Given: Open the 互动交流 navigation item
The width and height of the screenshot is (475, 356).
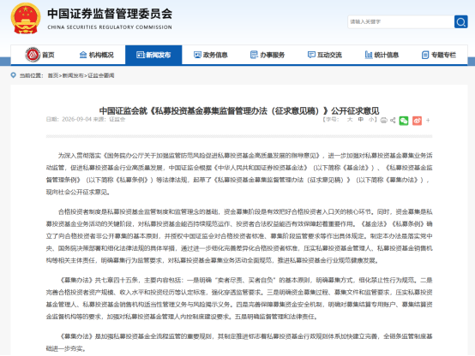Looking at the screenshot, I should 324,55.
